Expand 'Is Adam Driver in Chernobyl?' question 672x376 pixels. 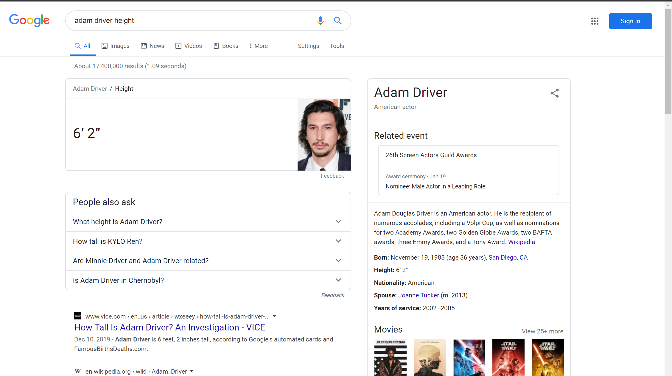pos(208,280)
